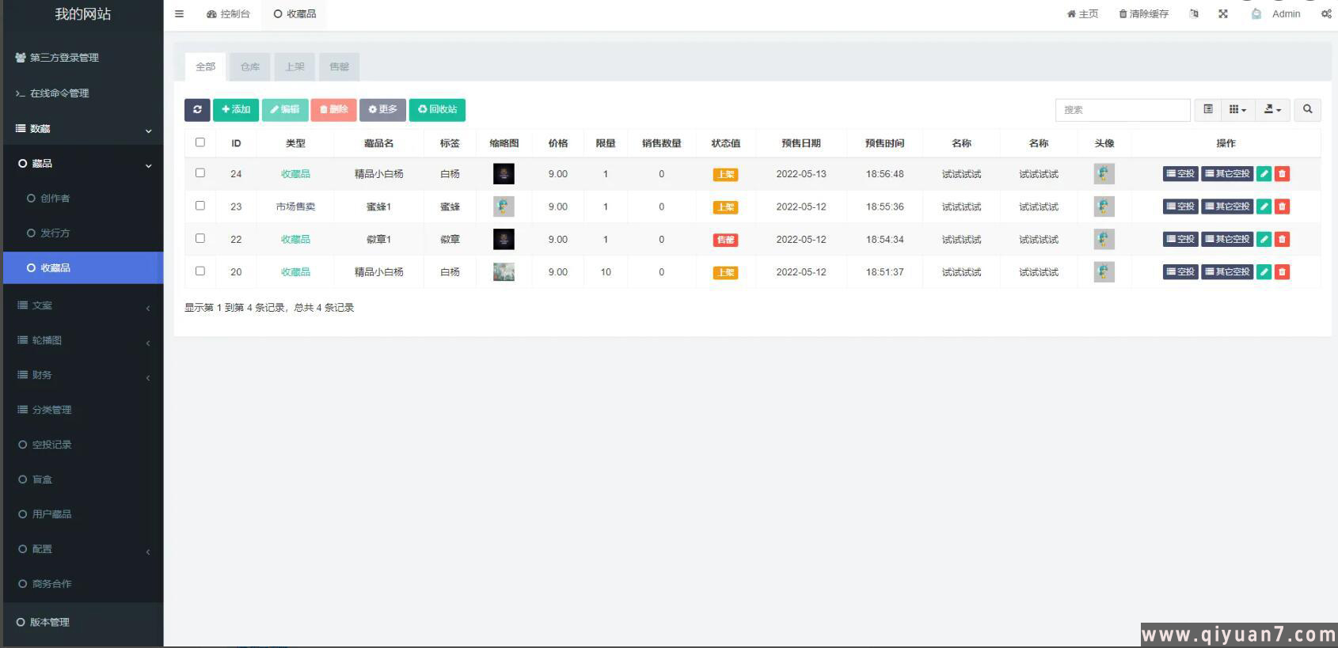This screenshot has height=648, width=1338.
Task: Open the 控制台 tab in top bar
Action: [228, 14]
